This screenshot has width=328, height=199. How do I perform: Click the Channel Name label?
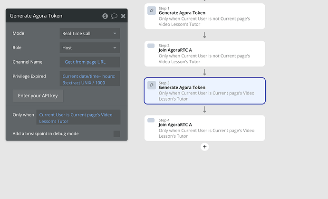[28, 62]
